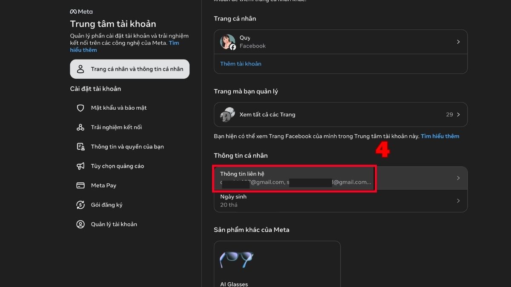
Task: Click the AI Glasses product image
Action: (236, 260)
